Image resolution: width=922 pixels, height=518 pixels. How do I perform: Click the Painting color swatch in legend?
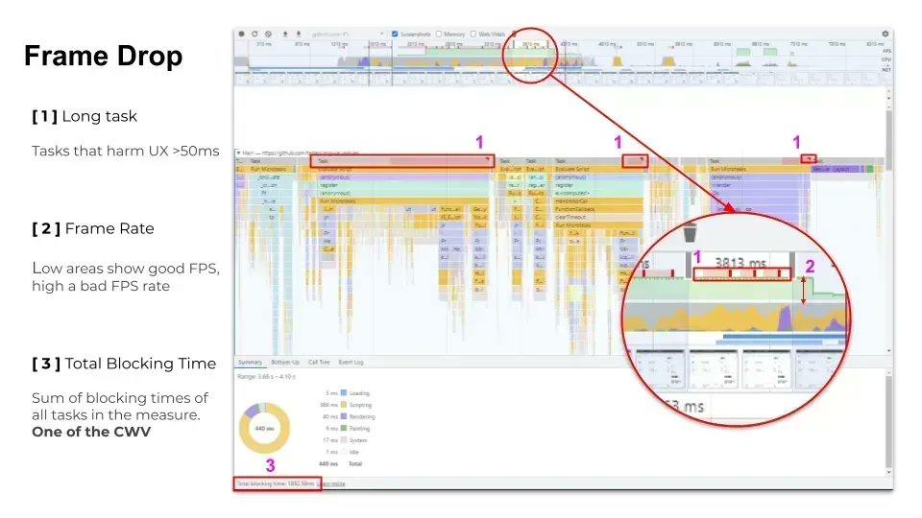[344, 428]
